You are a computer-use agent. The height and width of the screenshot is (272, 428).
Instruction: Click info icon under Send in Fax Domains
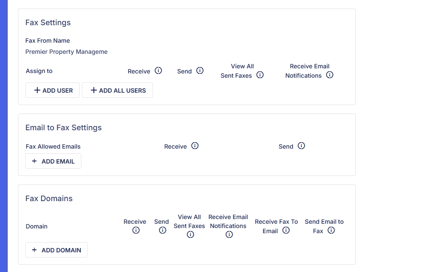162,230
